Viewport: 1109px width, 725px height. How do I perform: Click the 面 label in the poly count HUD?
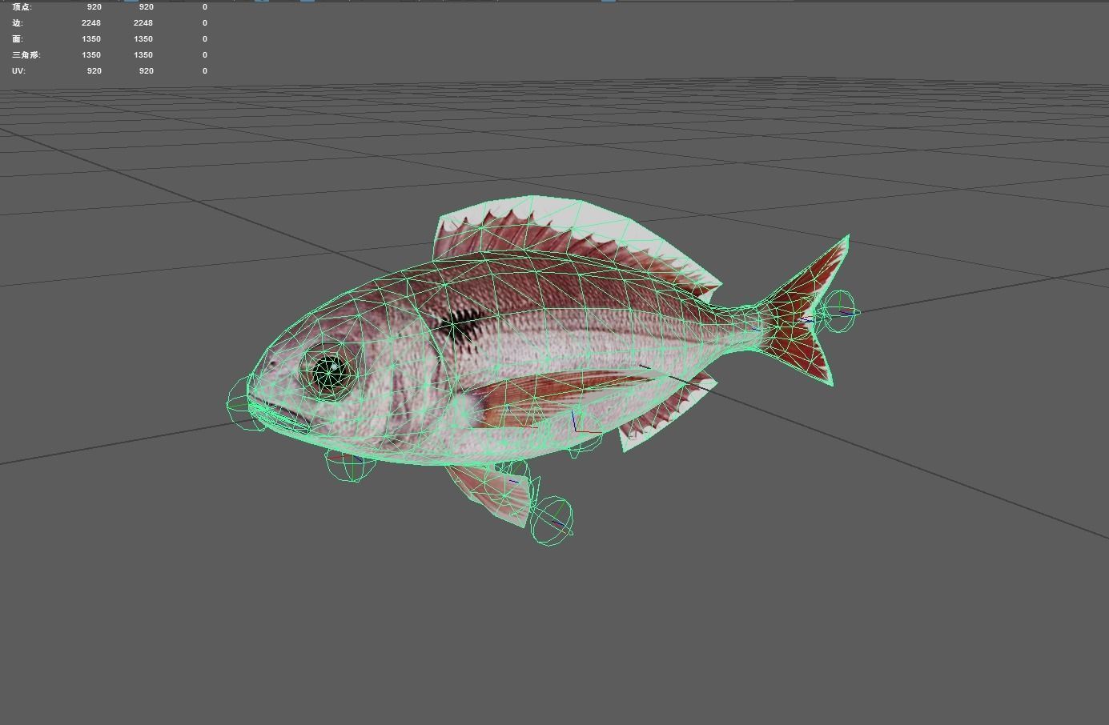pyautogui.click(x=18, y=39)
